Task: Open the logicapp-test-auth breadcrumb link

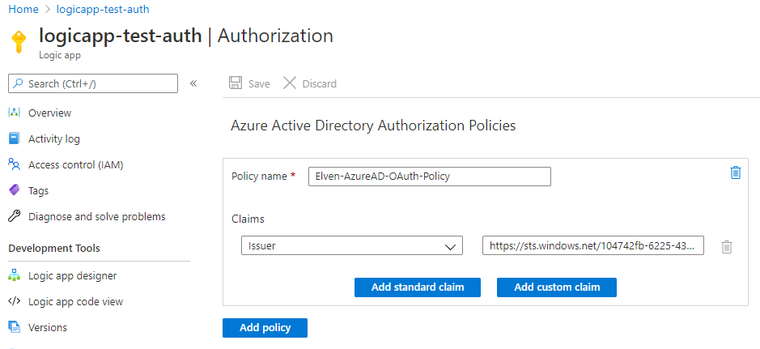Action: 103,9
